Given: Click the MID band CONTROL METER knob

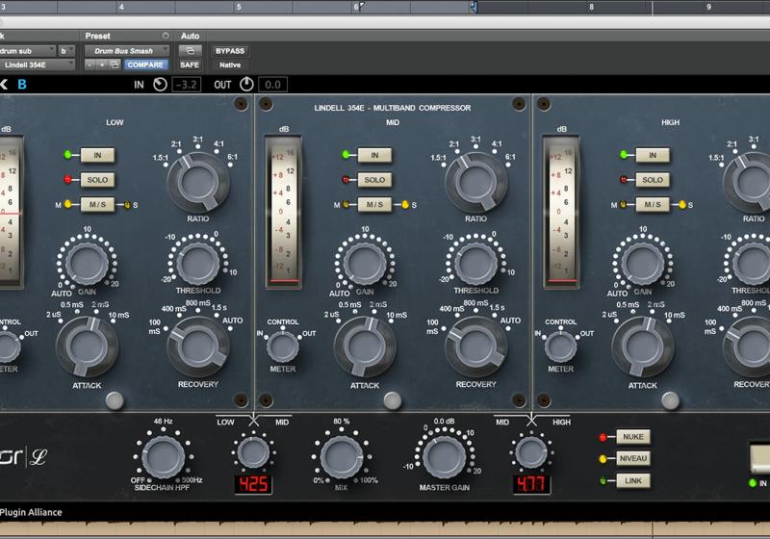Looking at the screenshot, I should click(283, 347).
